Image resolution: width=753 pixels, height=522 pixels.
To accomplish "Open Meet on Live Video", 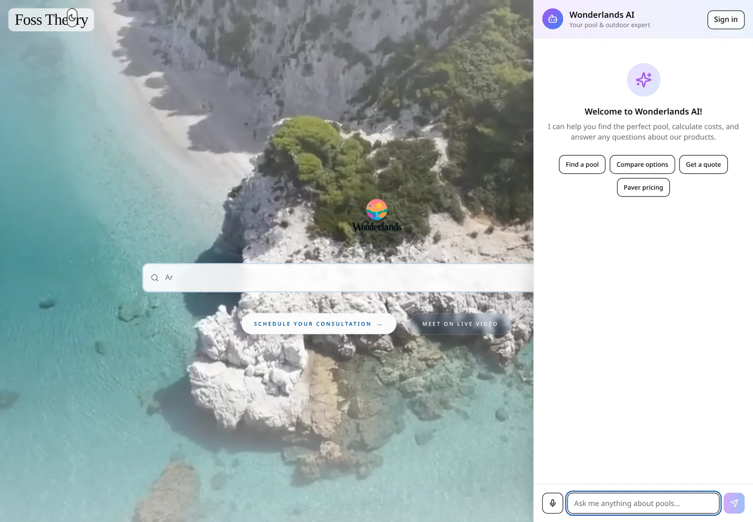I will point(460,324).
